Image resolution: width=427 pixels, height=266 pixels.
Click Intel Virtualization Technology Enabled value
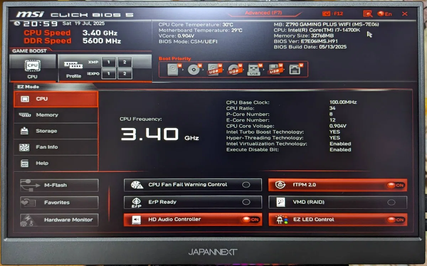coord(340,144)
